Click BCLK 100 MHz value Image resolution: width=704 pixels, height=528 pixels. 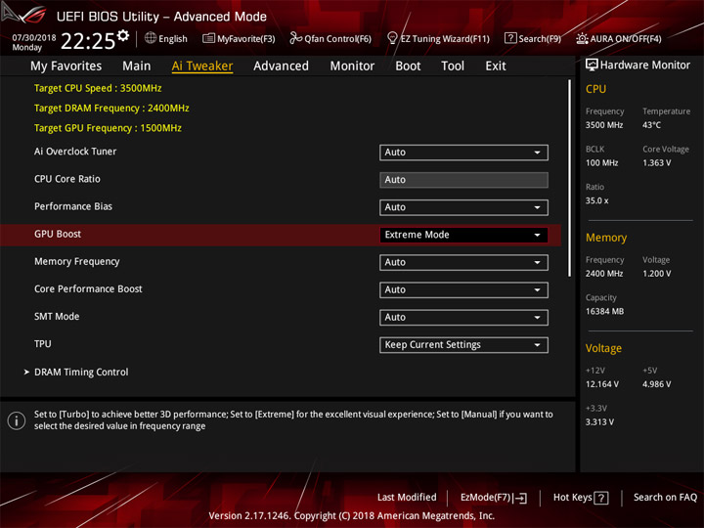(x=601, y=163)
